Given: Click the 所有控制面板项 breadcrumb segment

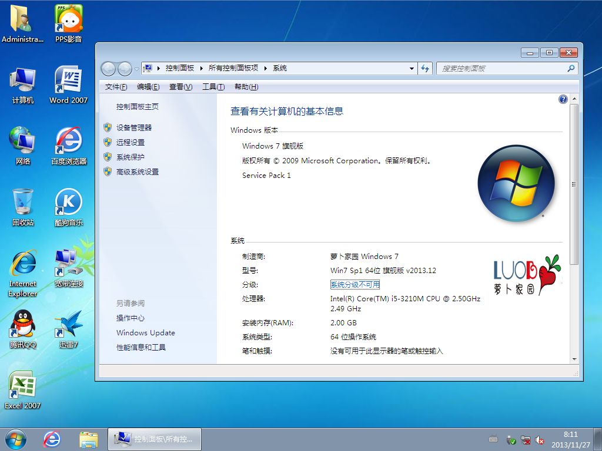Looking at the screenshot, I should 233,68.
